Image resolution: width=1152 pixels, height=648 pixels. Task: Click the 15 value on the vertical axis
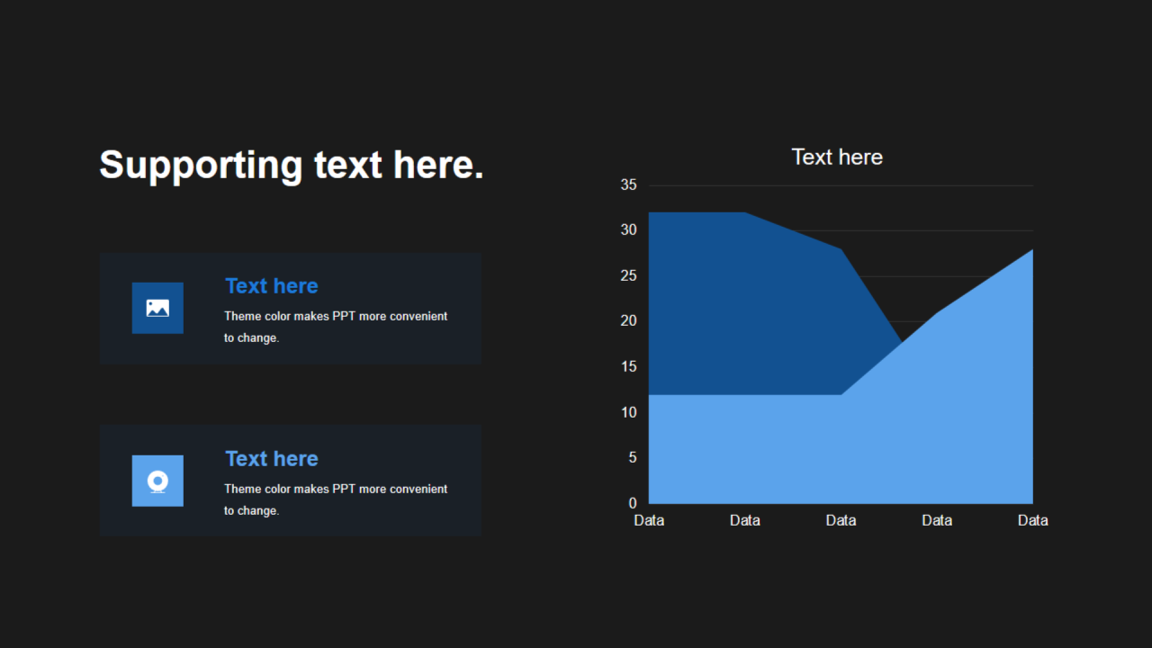[628, 367]
